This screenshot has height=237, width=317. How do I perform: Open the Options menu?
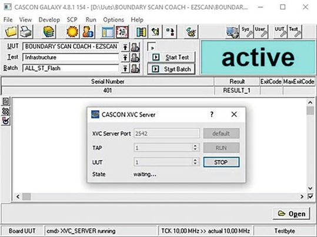click(114, 20)
